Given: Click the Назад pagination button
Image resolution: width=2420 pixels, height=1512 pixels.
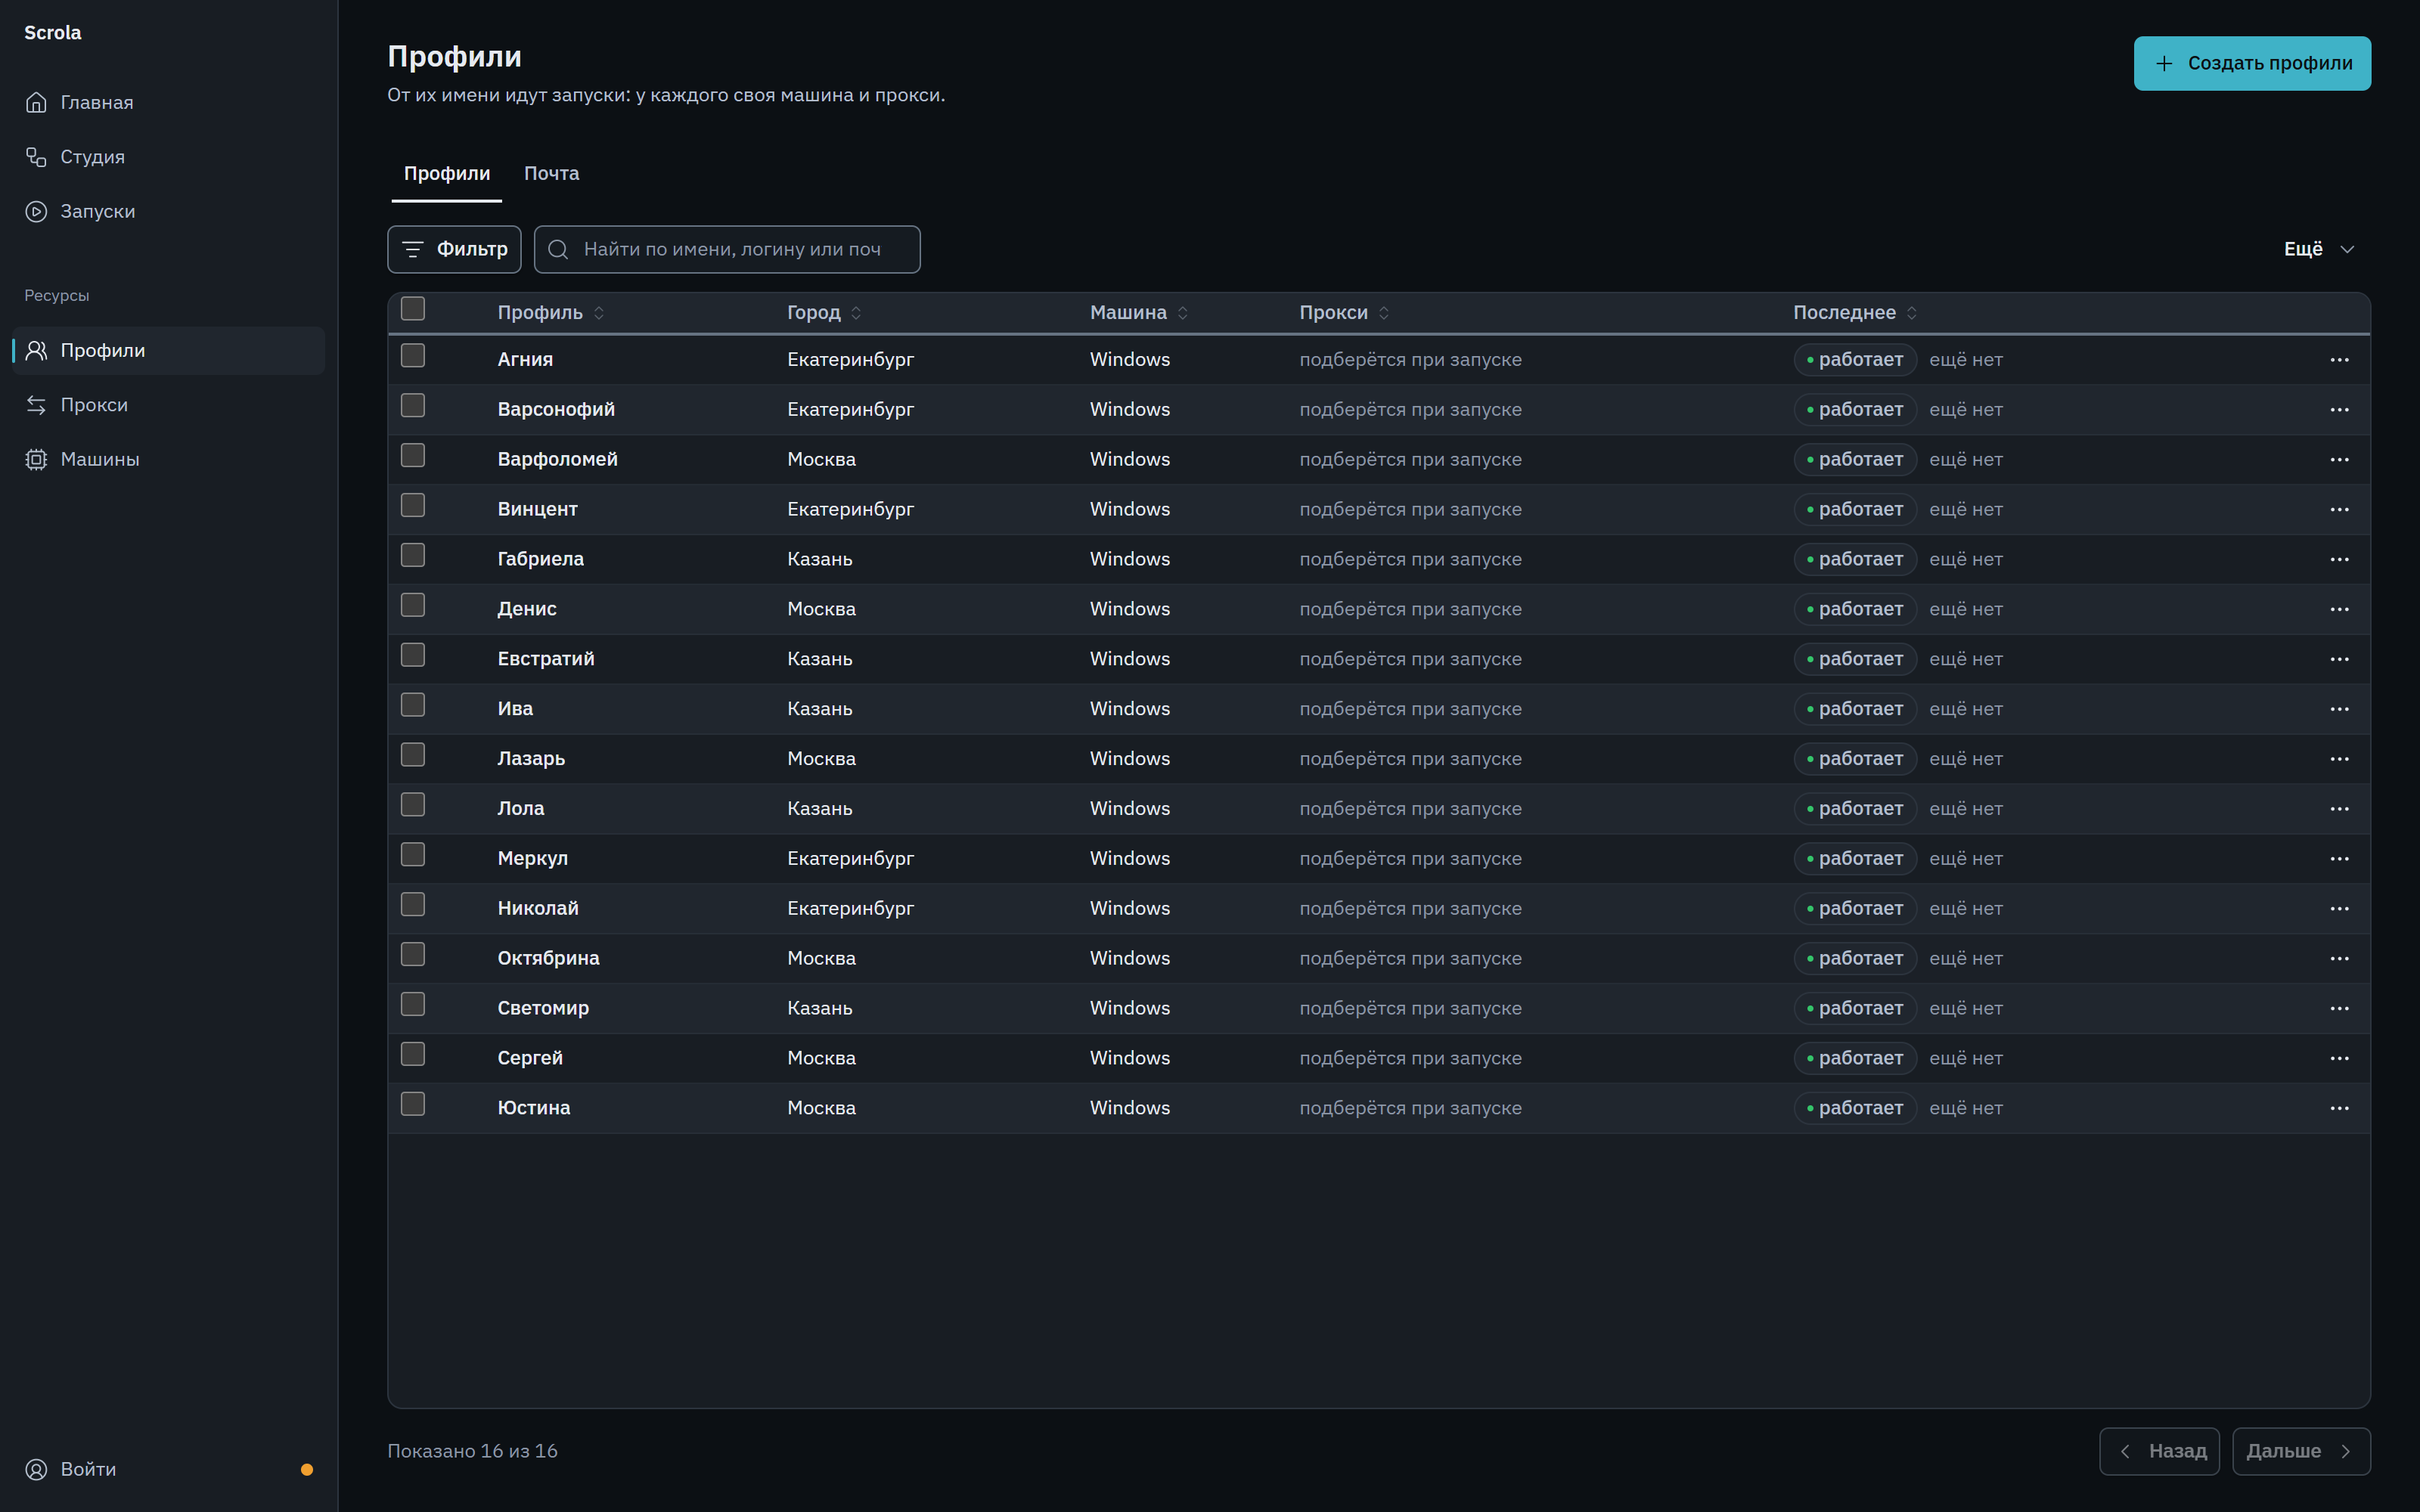Looking at the screenshot, I should [2159, 1451].
